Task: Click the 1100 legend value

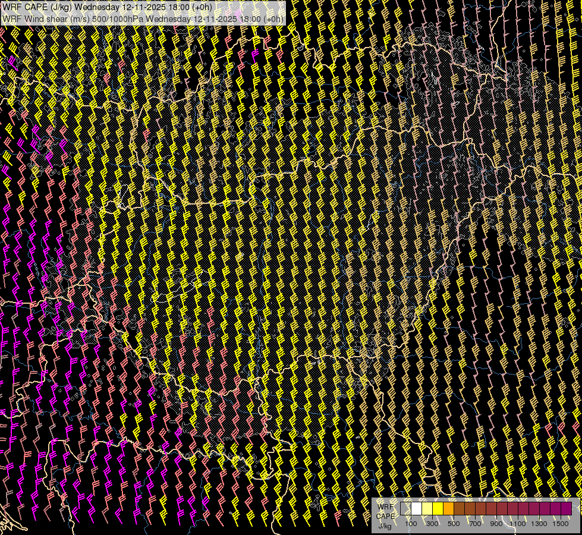Action: tap(517, 524)
